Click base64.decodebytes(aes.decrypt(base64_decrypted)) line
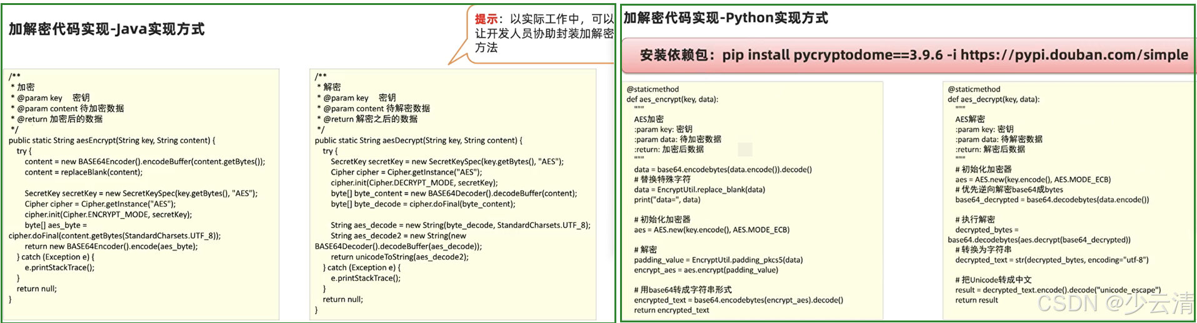The width and height of the screenshot is (1197, 323). [x=1039, y=239]
